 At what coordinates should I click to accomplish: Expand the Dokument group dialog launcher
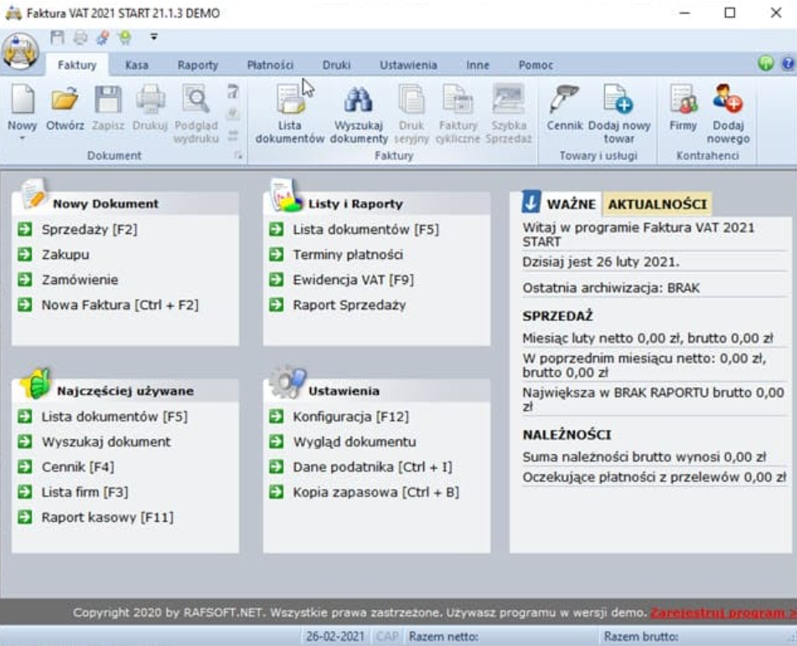(238, 155)
